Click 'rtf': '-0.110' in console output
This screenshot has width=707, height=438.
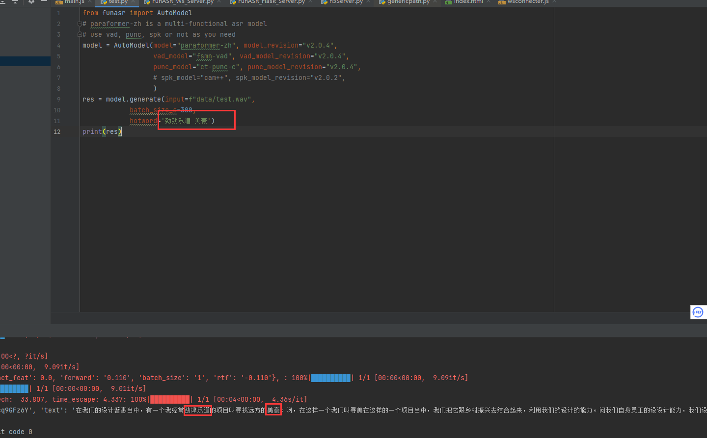(242, 378)
